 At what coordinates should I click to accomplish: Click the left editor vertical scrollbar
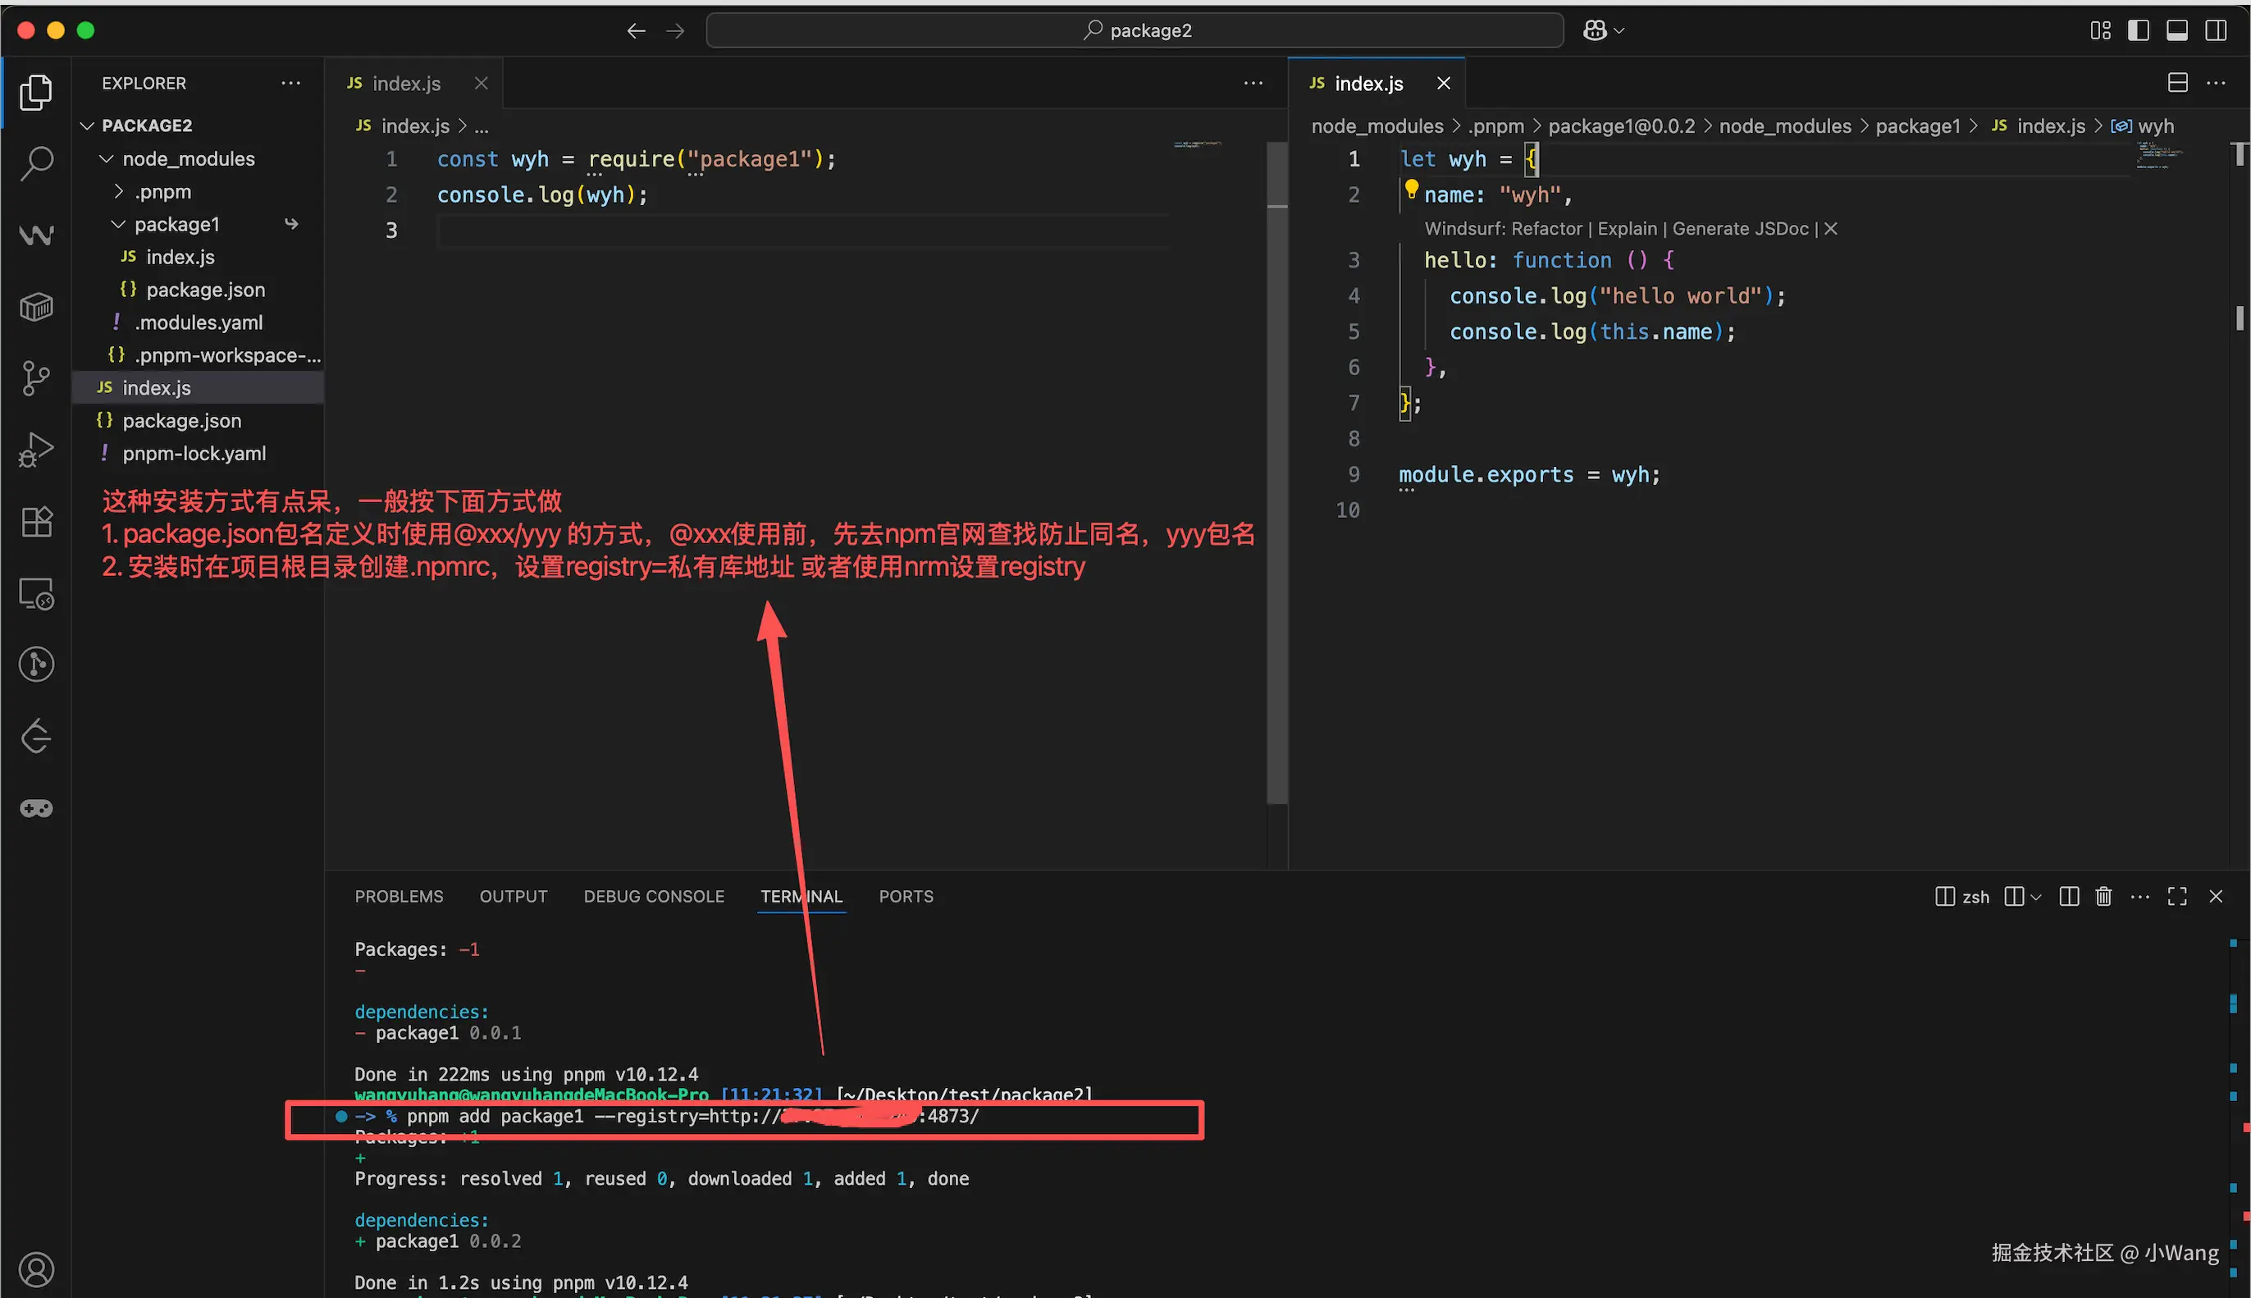pos(1277,446)
